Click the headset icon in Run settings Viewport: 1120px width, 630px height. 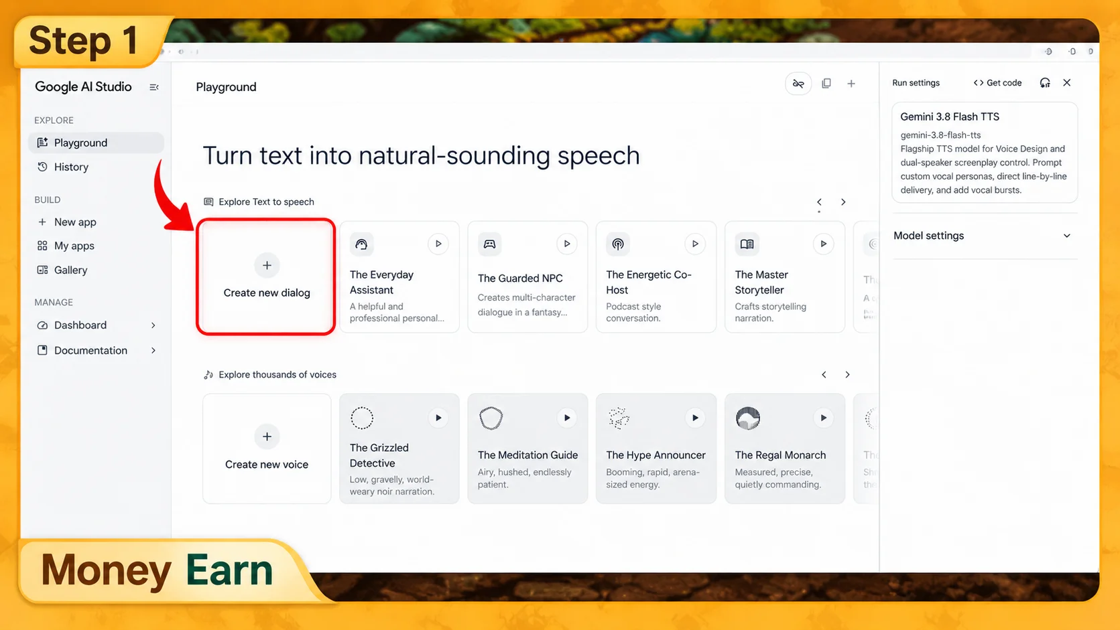coord(1045,83)
